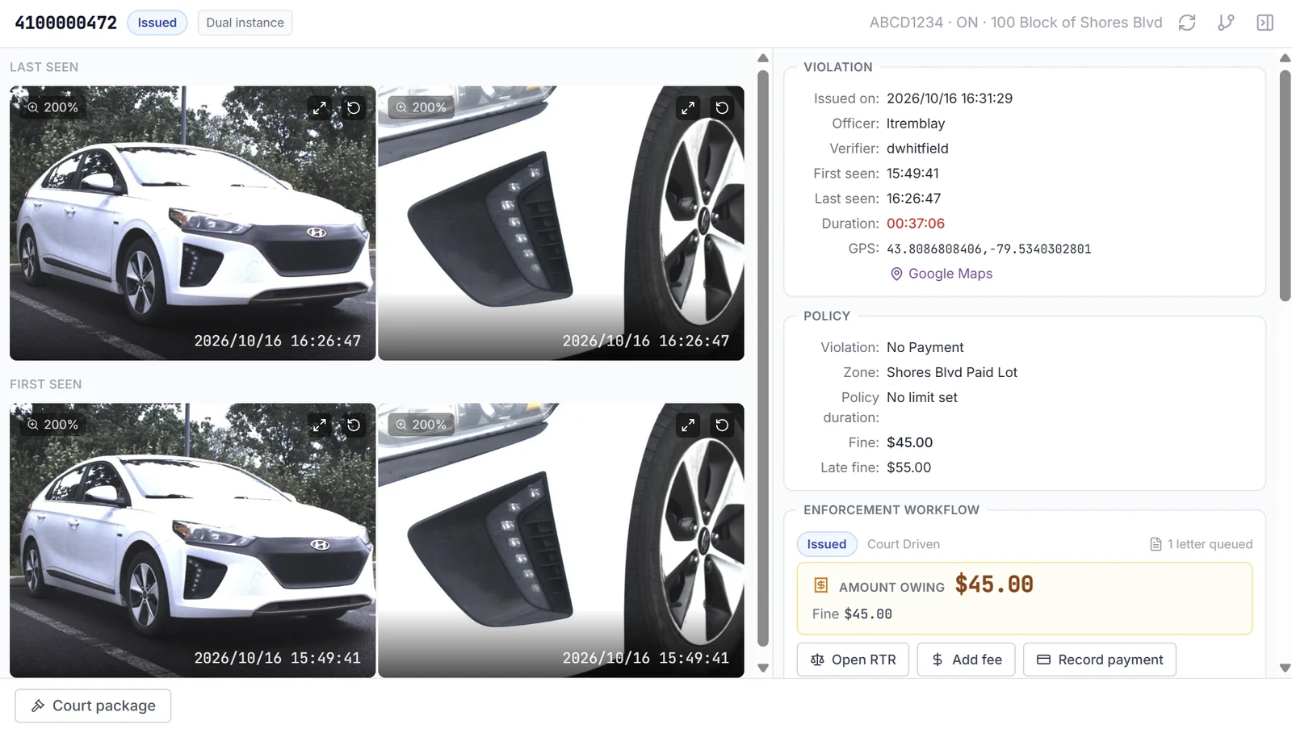
Task: Click the 1 letter queued indicator
Action: tap(1202, 544)
